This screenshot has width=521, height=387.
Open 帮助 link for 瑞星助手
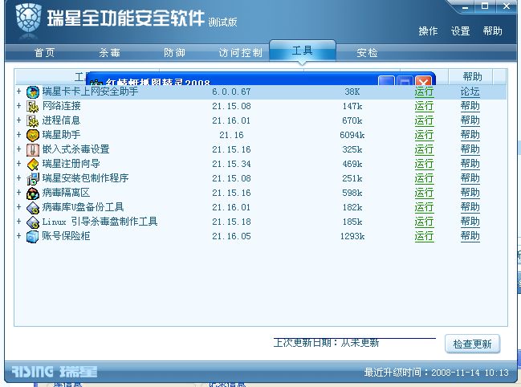coord(470,135)
